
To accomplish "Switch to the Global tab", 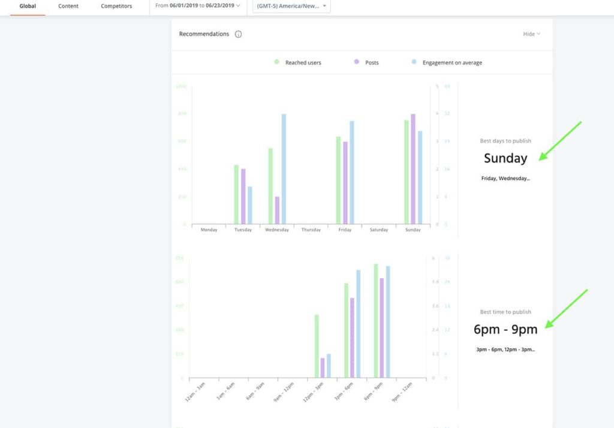I will click(x=28, y=6).
